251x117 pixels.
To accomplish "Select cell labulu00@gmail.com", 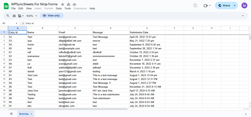I will coord(75,56).
